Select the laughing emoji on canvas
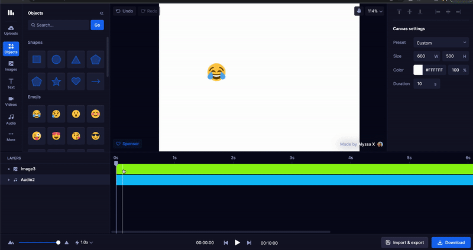 (x=216, y=72)
